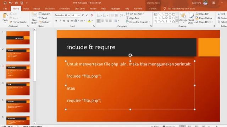Click slide panel scrollbar down arrow
Viewport: 227px width, 127px height.
35,123
